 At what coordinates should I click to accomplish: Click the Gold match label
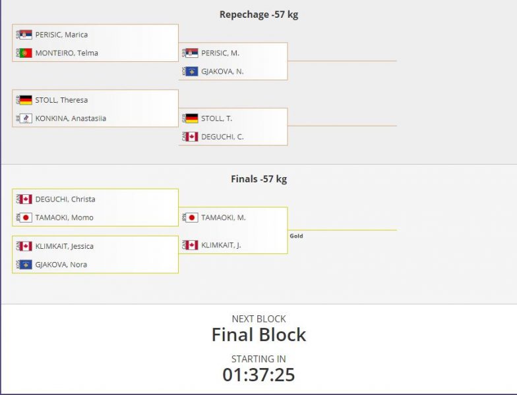point(296,236)
